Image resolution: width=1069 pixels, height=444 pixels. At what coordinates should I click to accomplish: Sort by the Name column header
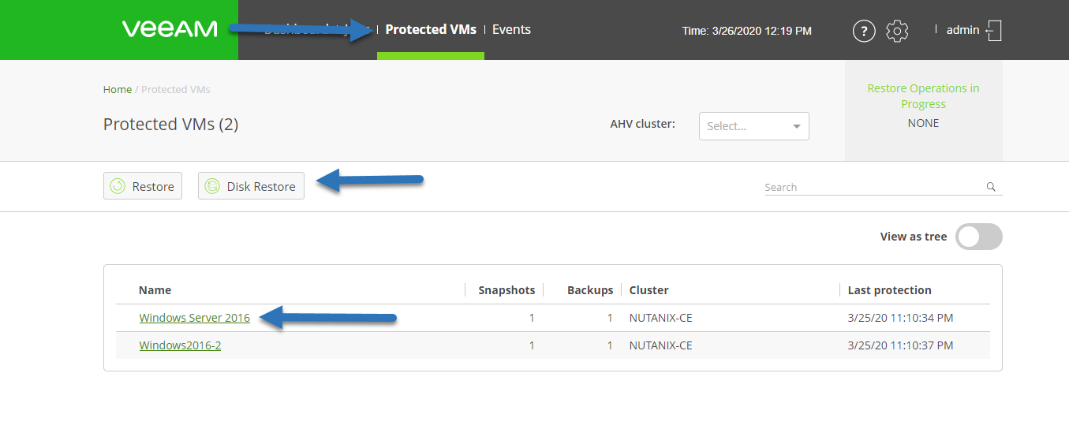(x=155, y=290)
